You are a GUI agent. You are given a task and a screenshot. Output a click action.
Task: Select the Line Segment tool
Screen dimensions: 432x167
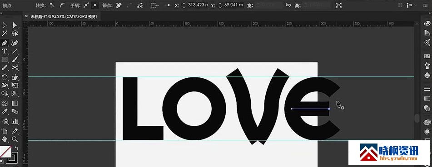tap(15, 51)
